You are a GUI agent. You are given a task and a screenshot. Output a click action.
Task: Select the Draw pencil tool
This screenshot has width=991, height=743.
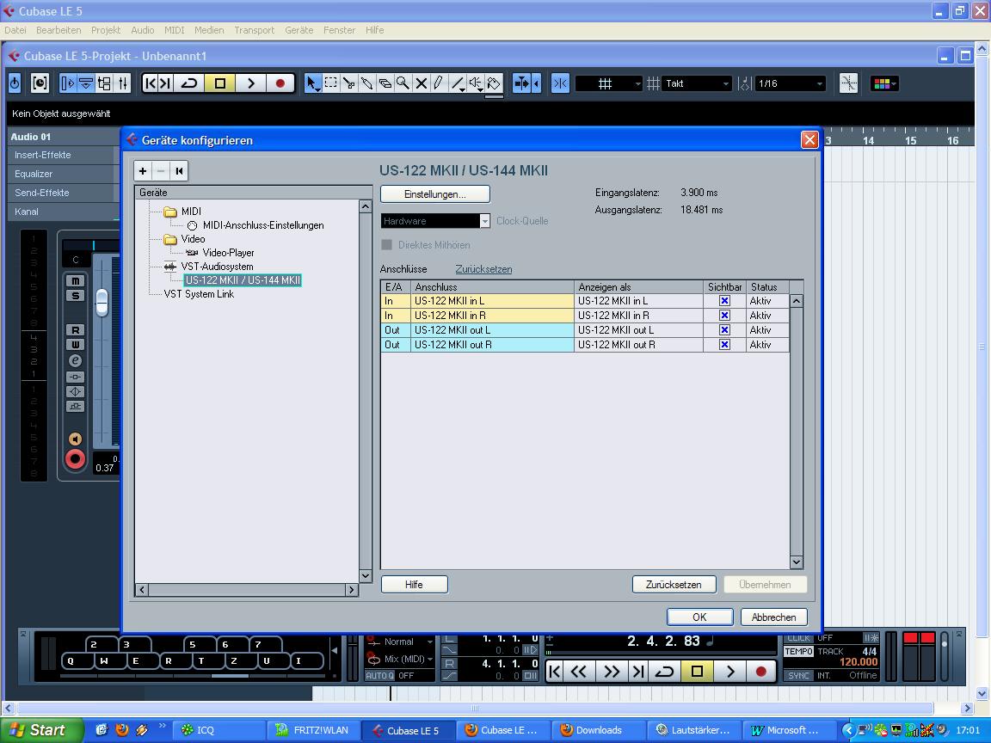click(439, 83)
